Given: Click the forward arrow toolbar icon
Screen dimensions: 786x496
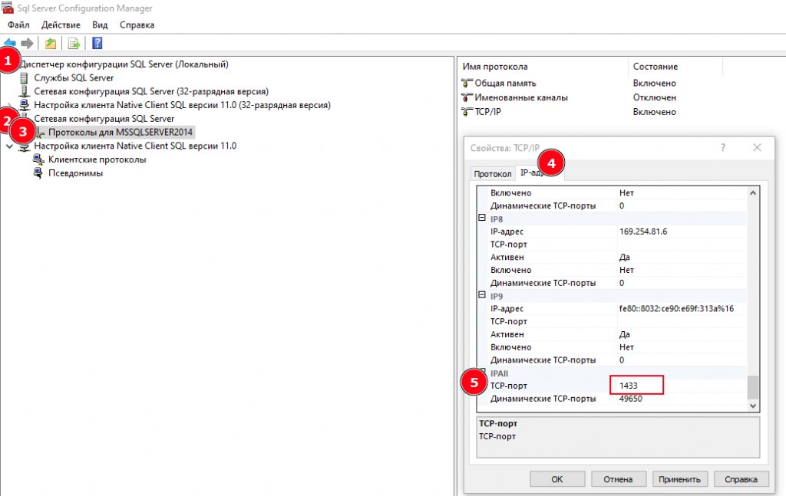Looking at the screenshot, I should click(27, 44).
